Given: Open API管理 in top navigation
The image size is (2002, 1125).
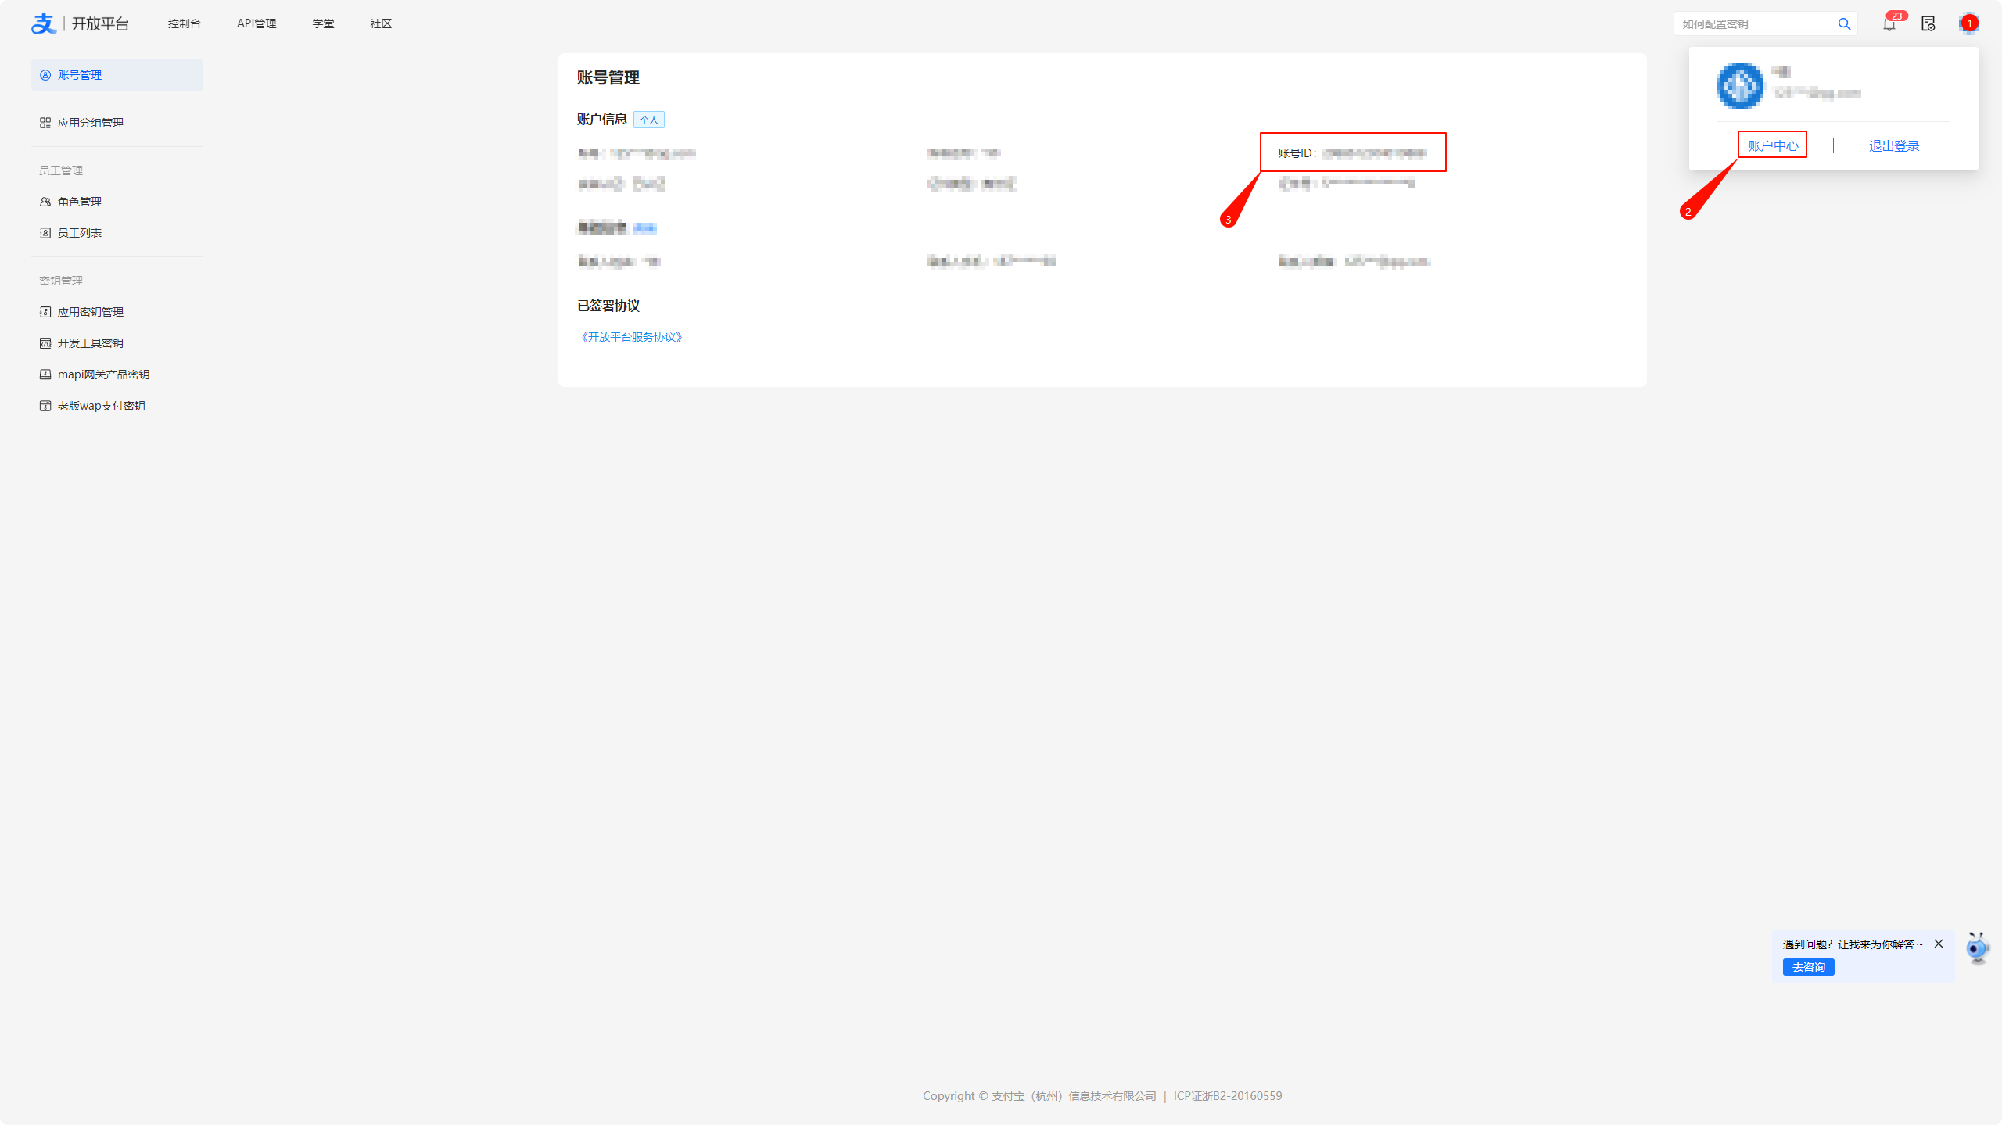Looking at the screenshot, I should (257, 23).
